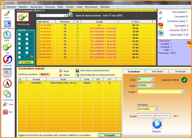Launch the Cycle Gain tool
The image size is (192, 138).
[x=7, y=60]
